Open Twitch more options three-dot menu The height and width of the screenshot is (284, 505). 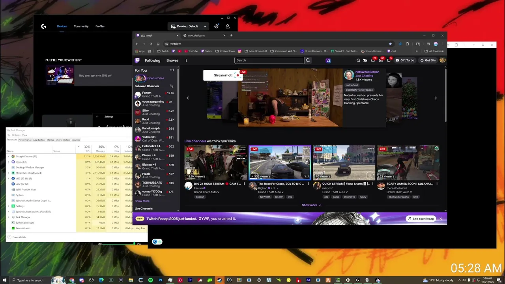coord(186,60)
